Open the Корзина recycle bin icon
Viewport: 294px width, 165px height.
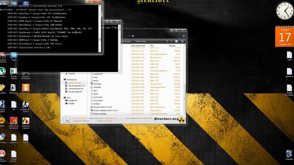pyautogui.click(x=289, y=155)
